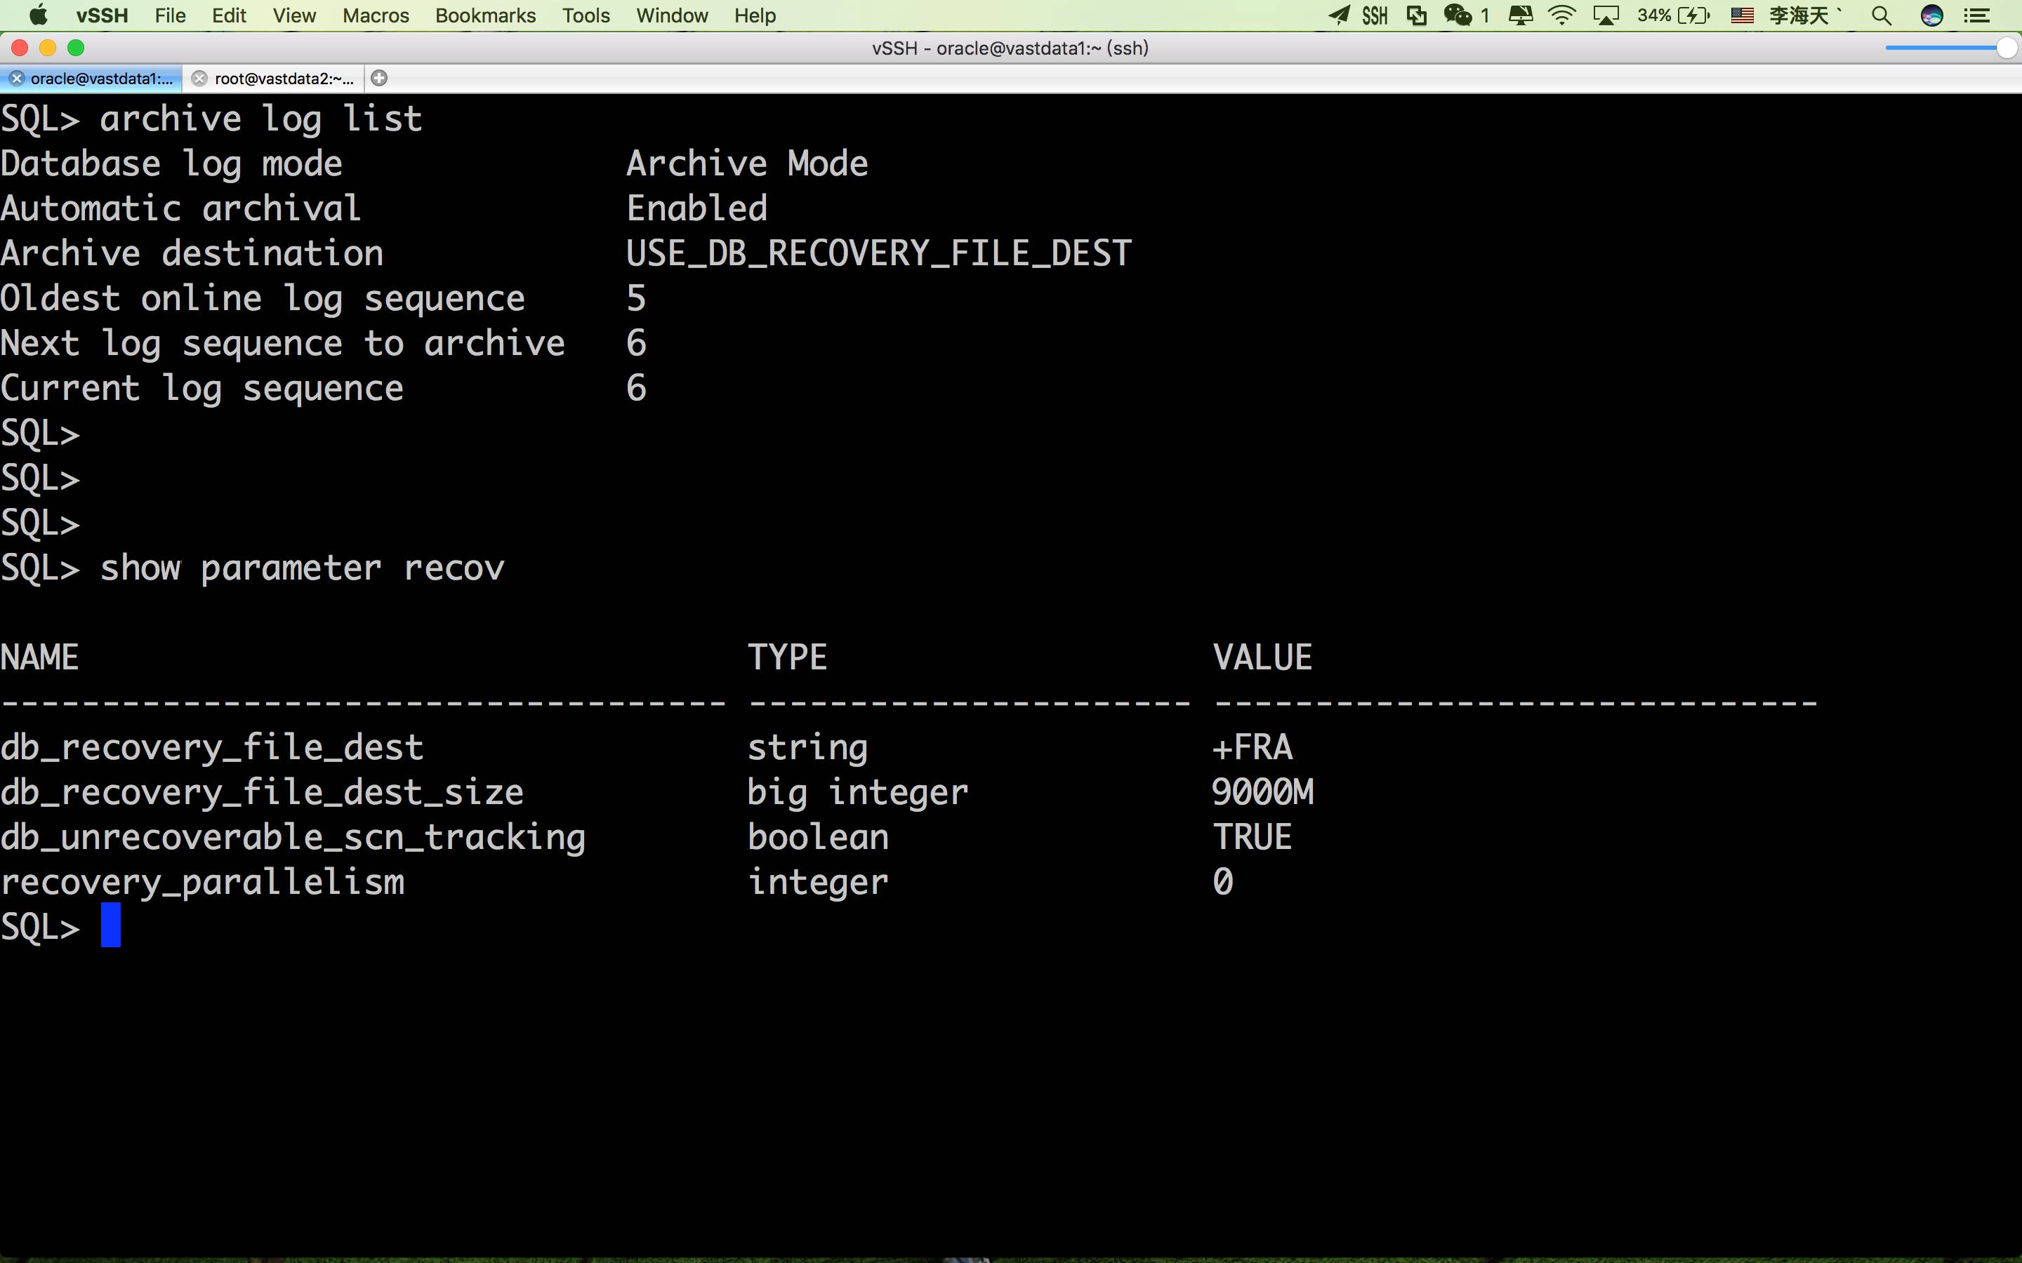Open the View menu
2022x1263 pixels.
coord(294,15)
